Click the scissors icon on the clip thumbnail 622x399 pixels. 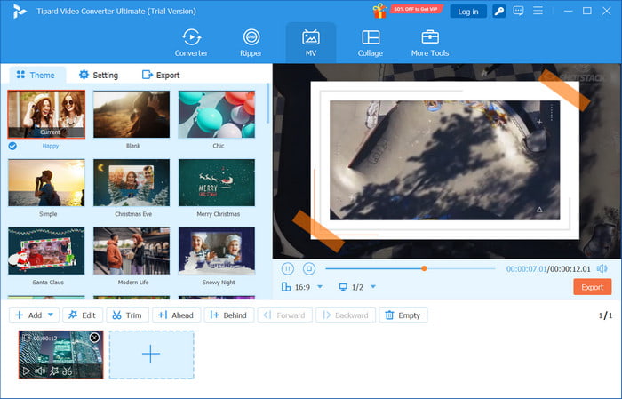(x=67, y=371)
